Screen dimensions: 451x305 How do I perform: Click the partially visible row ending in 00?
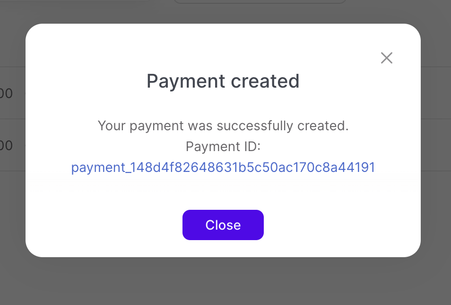click(7, 93)
